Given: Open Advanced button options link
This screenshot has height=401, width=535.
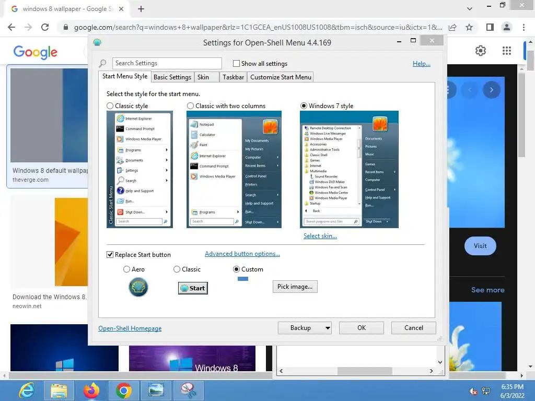Looking at the screenshot, I should point(242,254).
